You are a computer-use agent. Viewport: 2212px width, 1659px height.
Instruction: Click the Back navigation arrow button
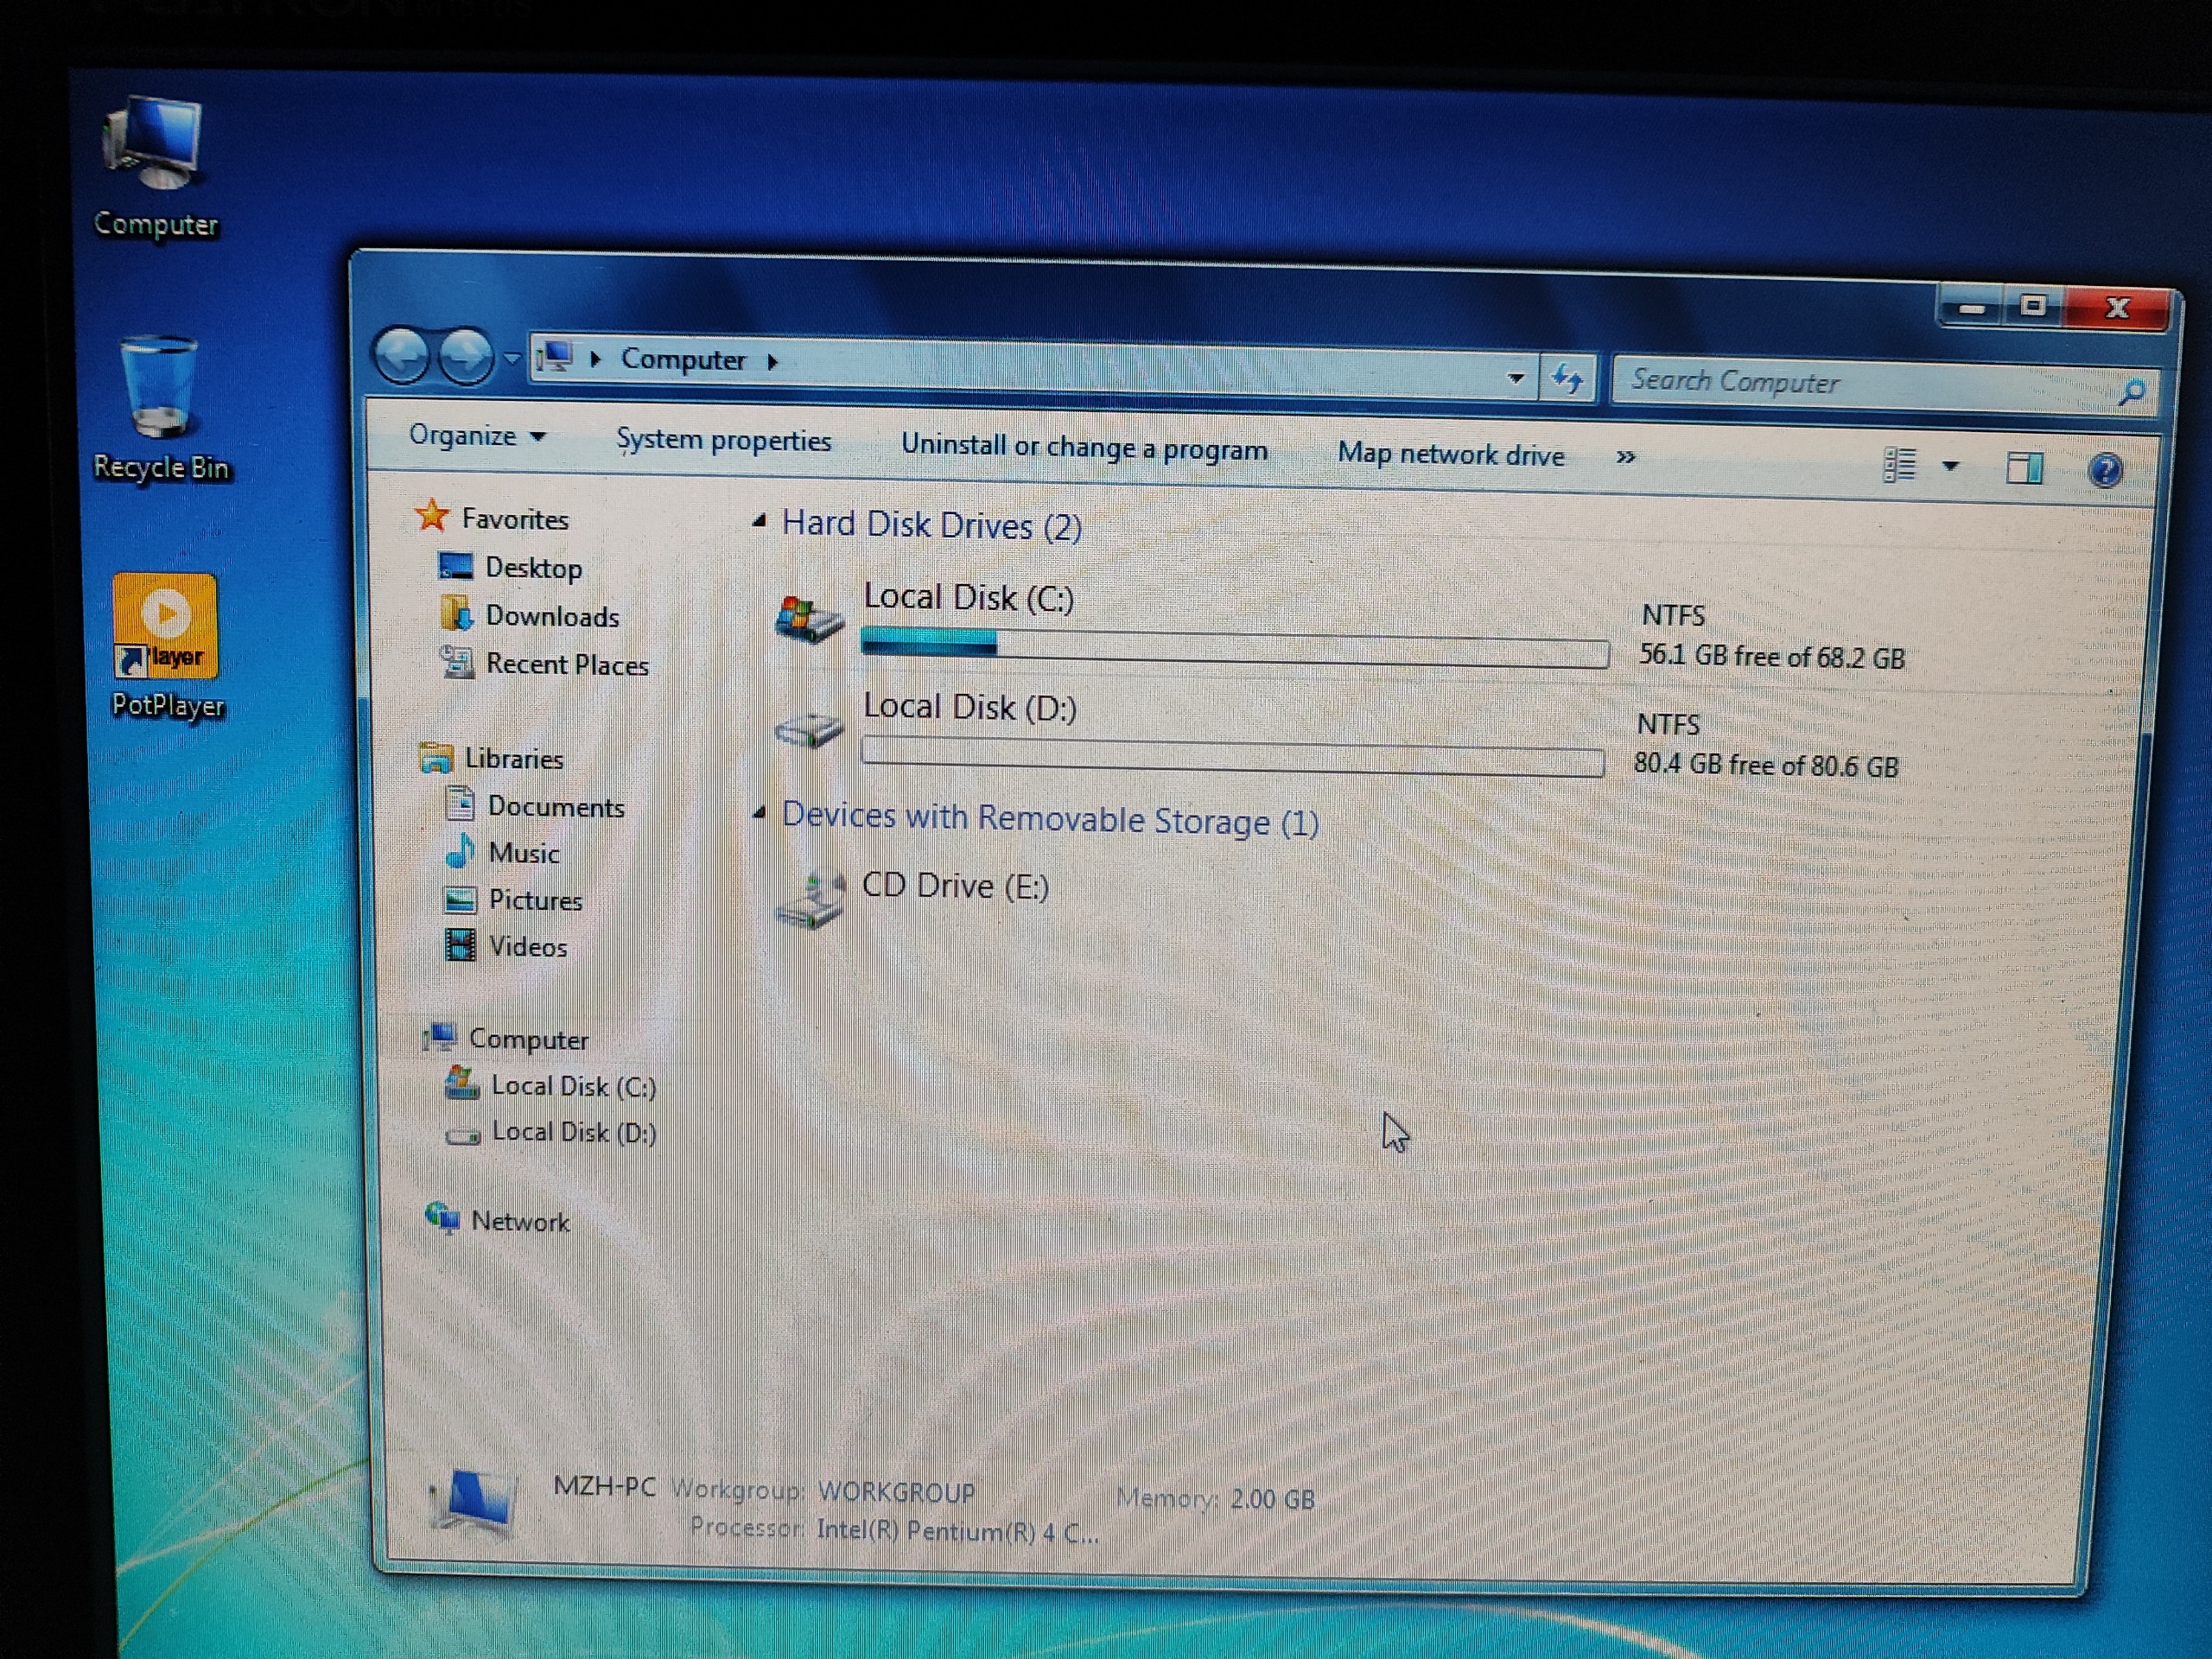click(x=403, y=355)
